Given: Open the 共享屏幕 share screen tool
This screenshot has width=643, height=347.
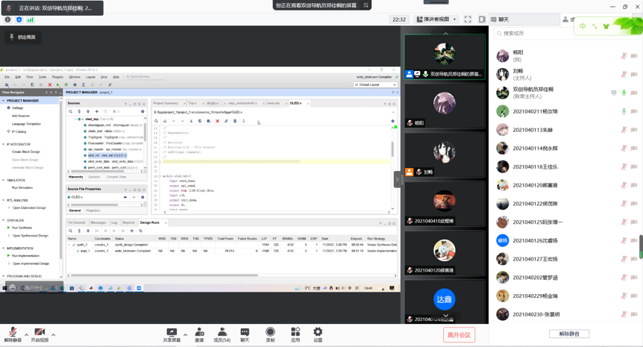Looking at the screenshot, I should tap(172, 333).
